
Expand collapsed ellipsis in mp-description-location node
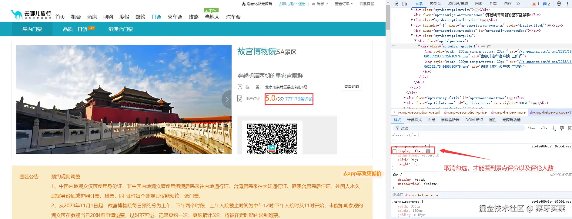484,20
